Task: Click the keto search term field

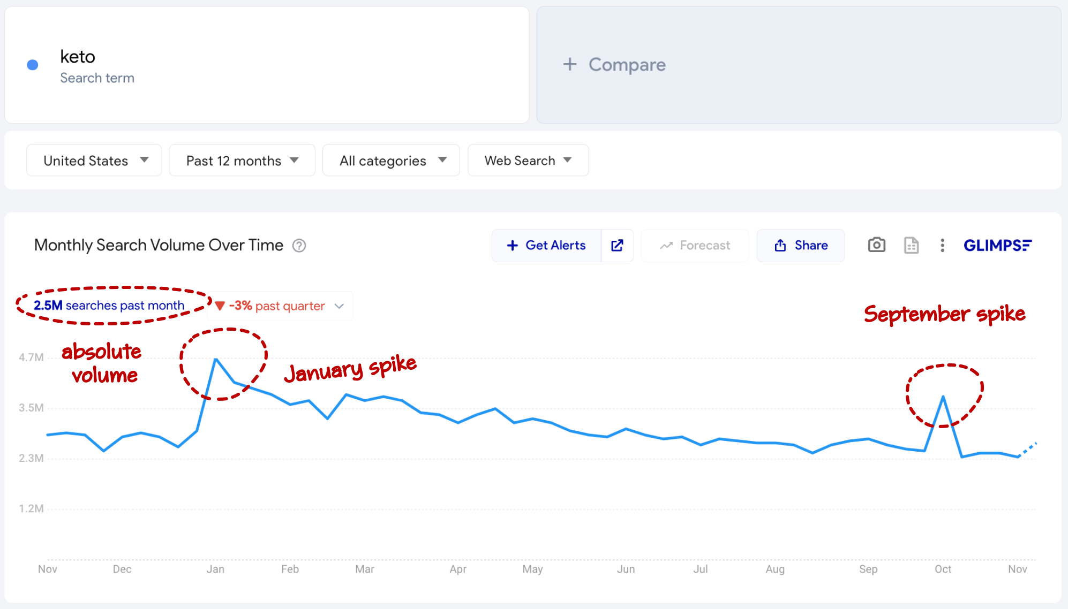Action: [267, 65]
